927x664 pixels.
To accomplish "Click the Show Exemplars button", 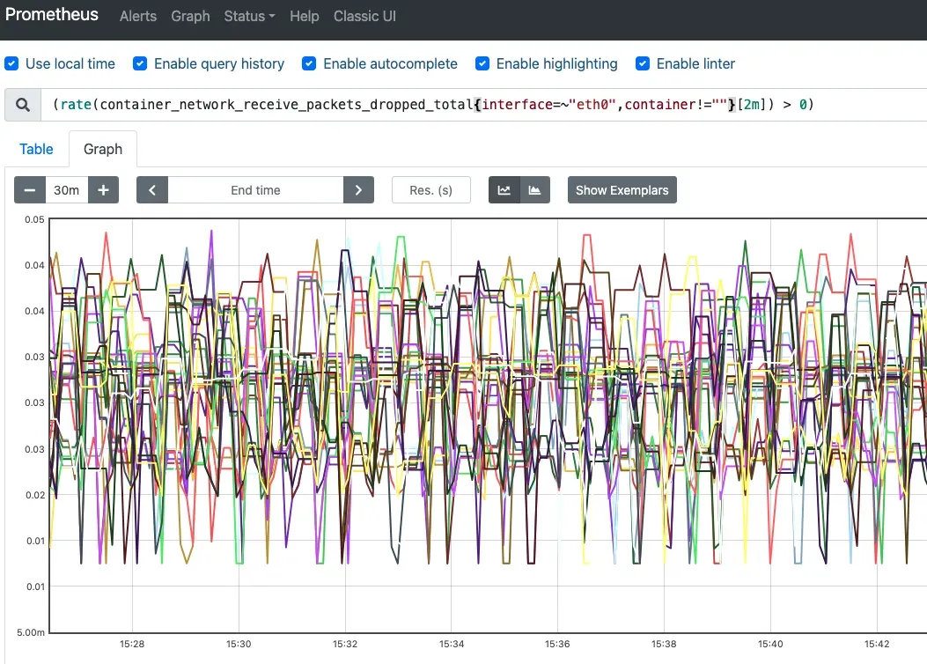I will point(622,190).
